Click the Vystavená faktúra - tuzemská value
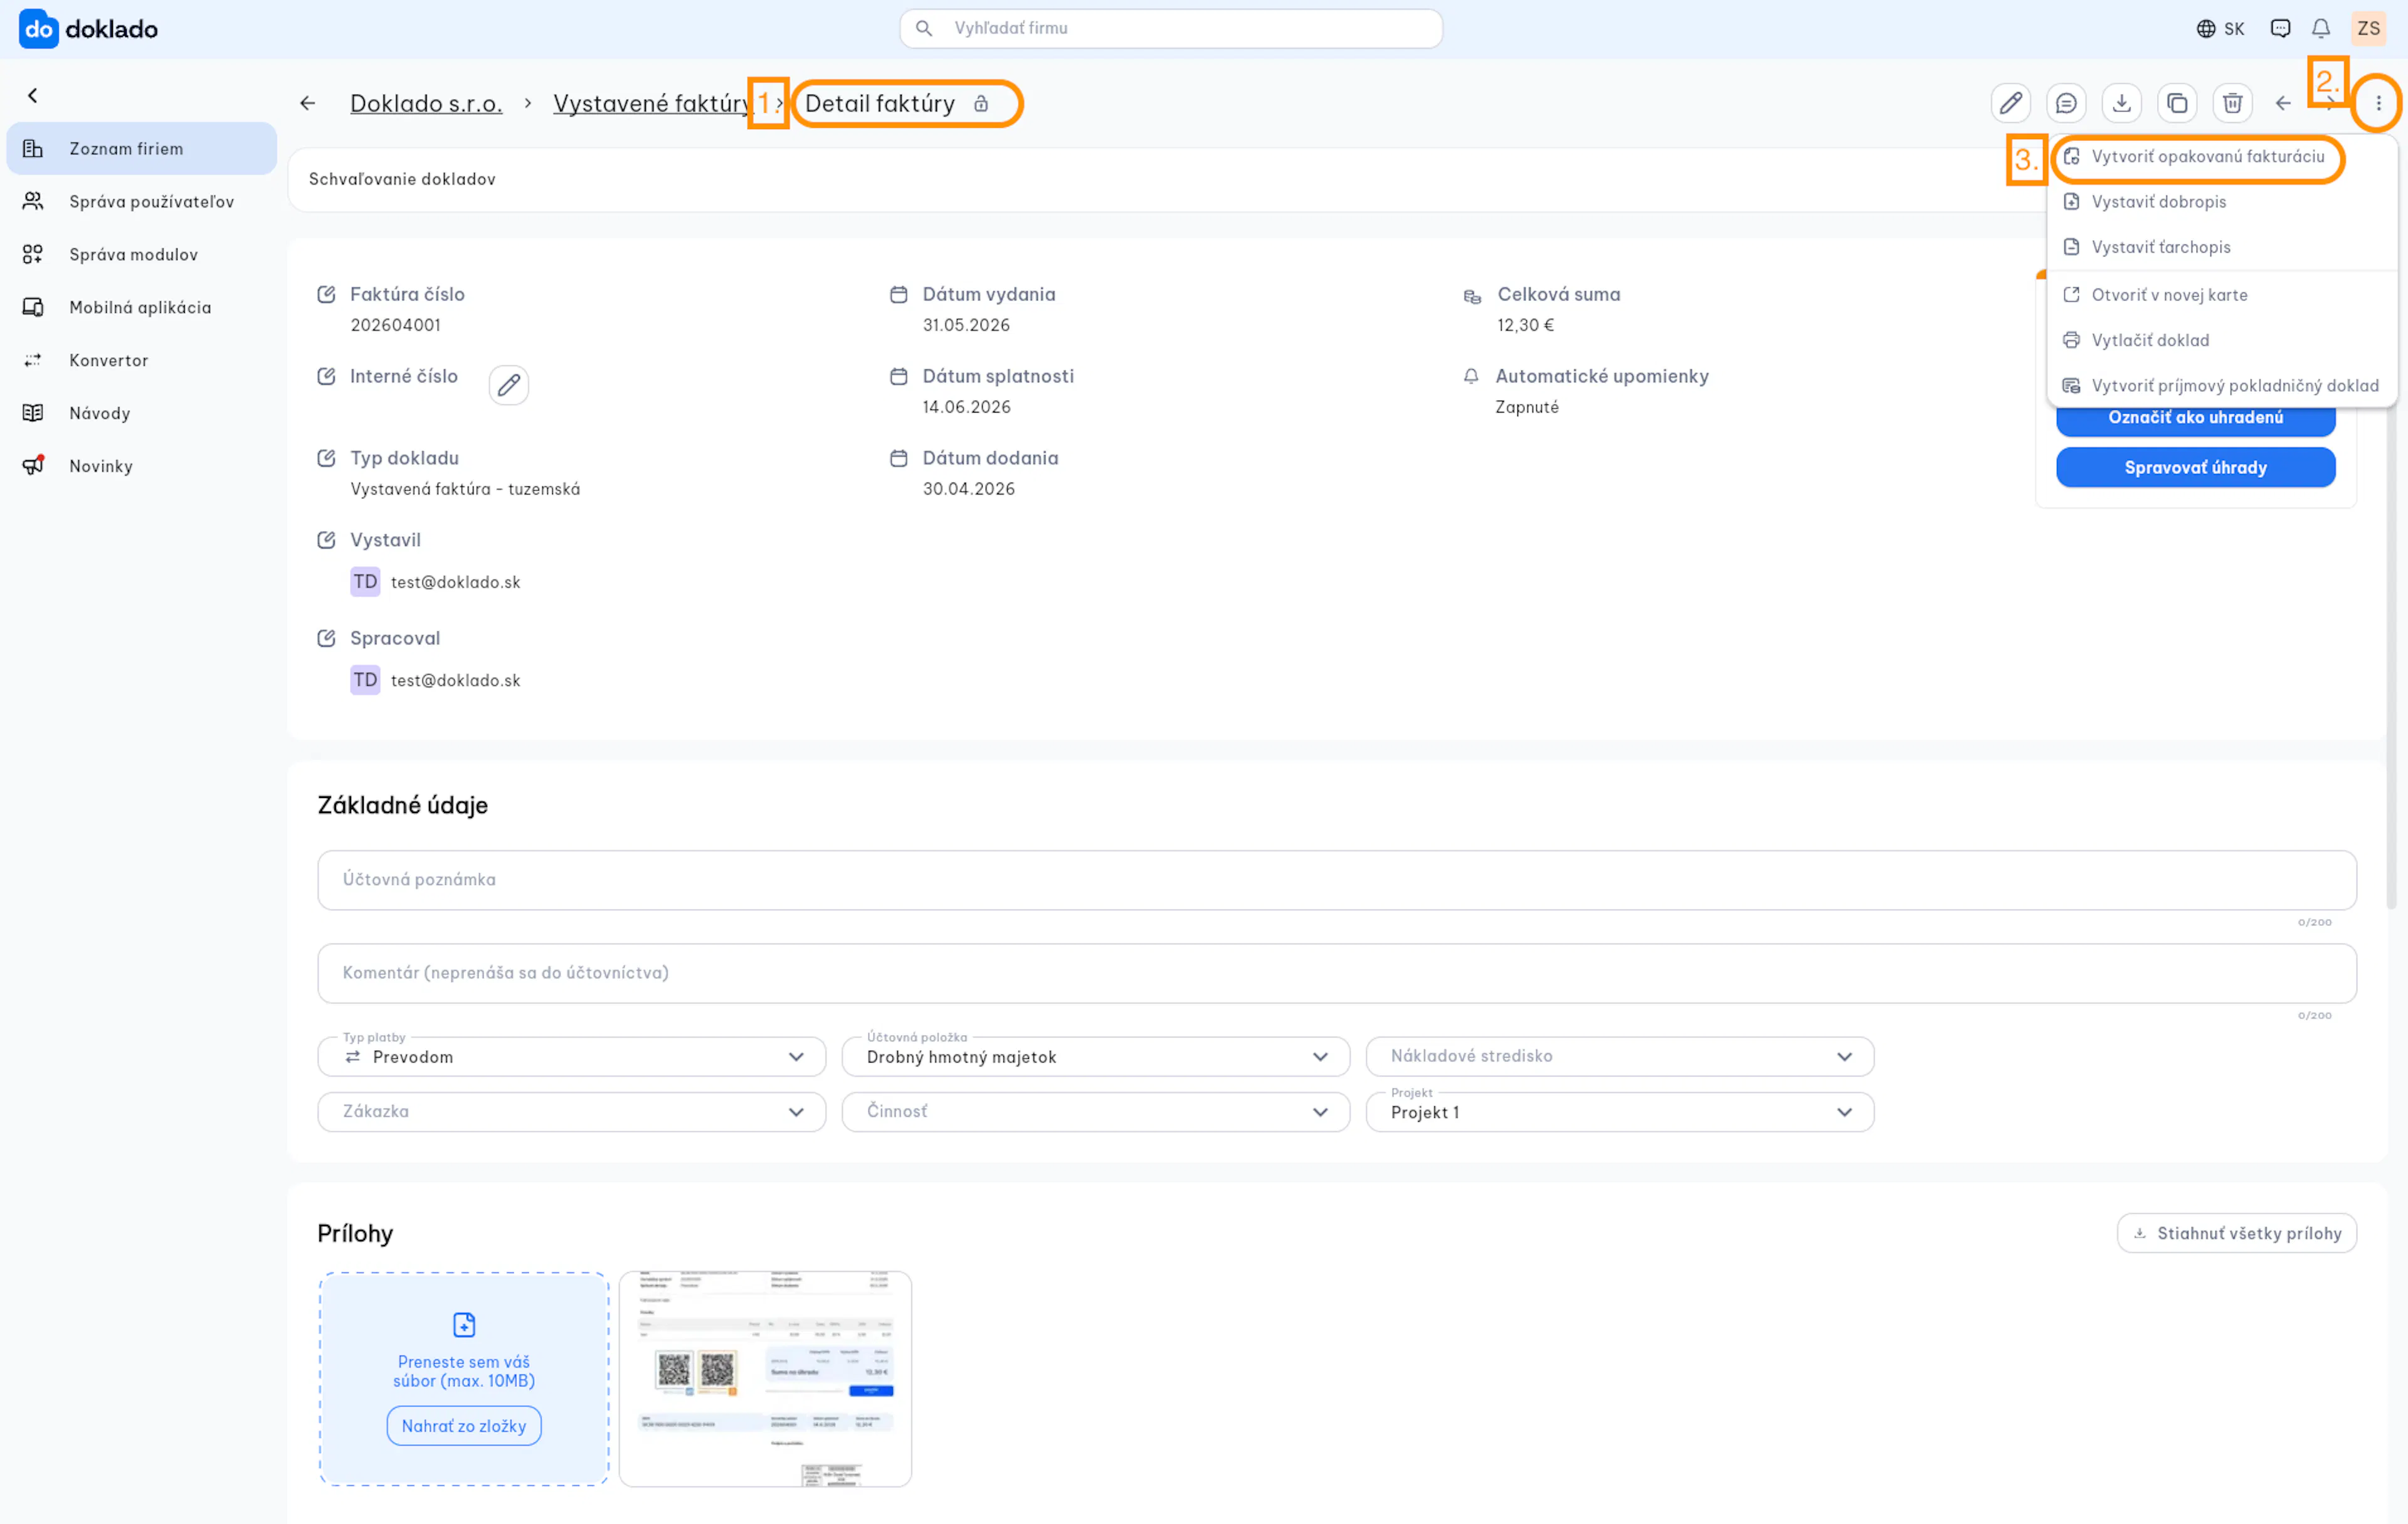 (465, 490)
